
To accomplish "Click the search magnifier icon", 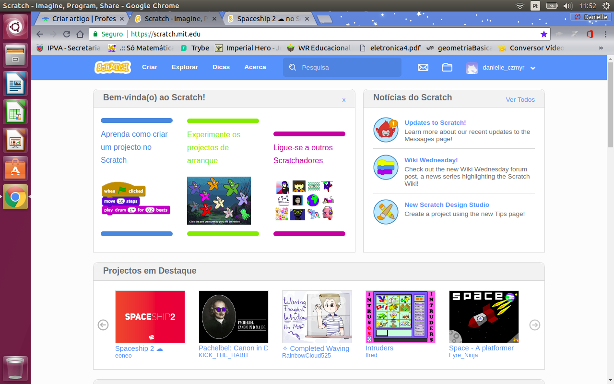I will [293, 68].
